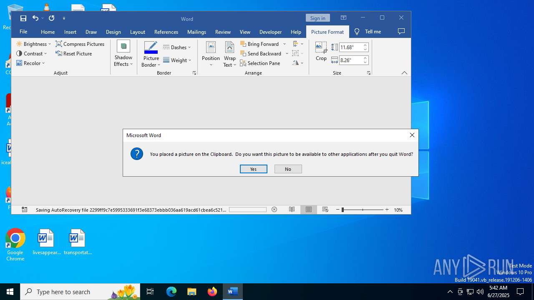The height and width of the screenshot is (300, 534).
Task: Click the zoom in plus button
Action: click(387, 210)
